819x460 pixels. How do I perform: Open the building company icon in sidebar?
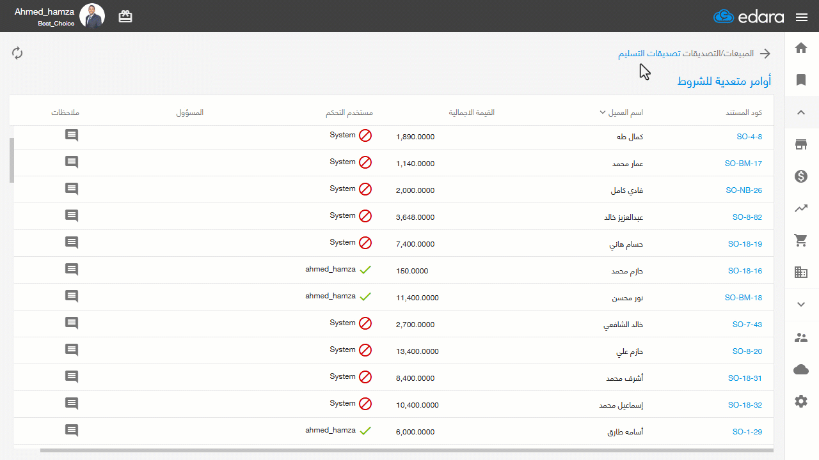tap(801, 272)
